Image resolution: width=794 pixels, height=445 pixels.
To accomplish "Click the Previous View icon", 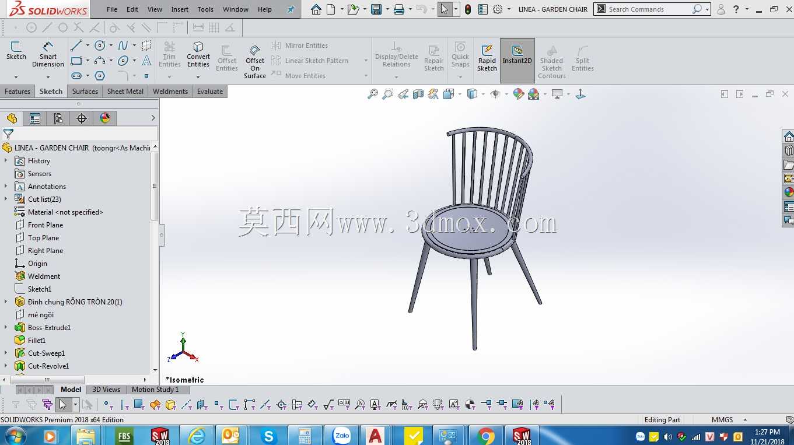I will pyautogui.click(x=403, y=94).
